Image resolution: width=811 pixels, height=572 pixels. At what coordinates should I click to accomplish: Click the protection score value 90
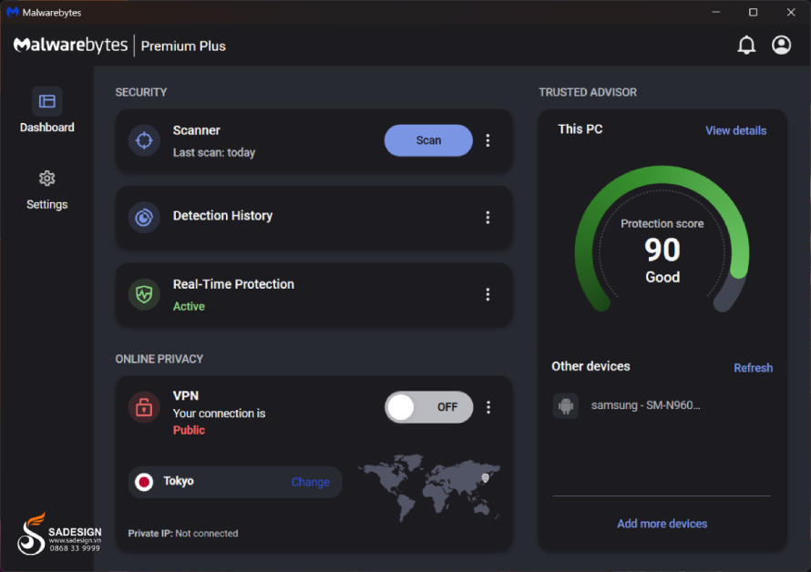(x=662, y=250)
